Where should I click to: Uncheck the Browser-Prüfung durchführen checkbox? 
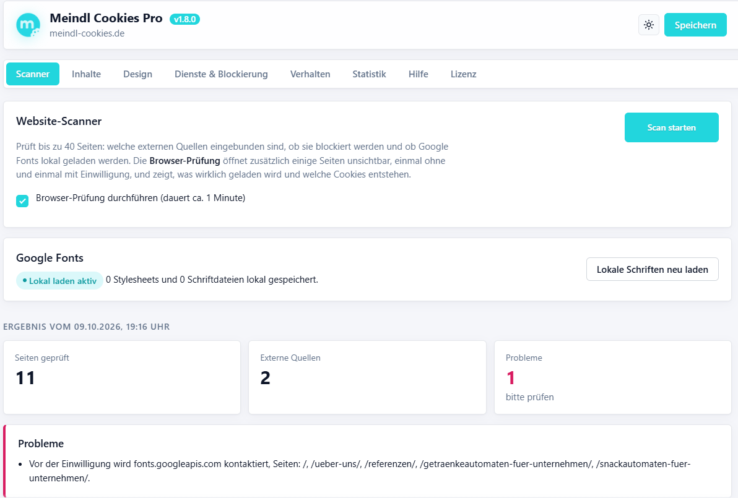22,201
